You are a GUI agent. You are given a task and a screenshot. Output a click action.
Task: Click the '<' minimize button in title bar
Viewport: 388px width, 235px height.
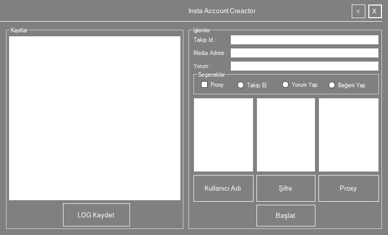pyautogui.click(x=358, y=12)
